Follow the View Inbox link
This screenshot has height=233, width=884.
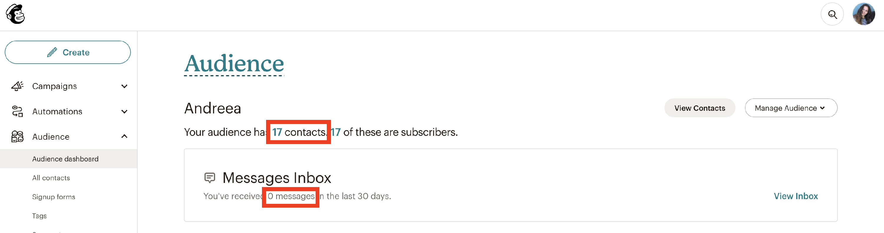(796, 196)
